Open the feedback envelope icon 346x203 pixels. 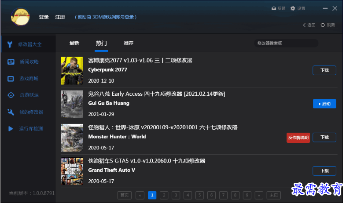pos(274,8)
